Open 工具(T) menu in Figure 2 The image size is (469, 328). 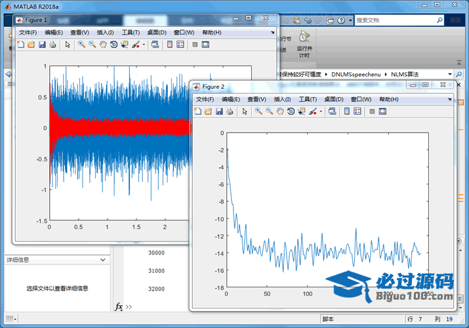pyautogui.click(x=308, y=99)
